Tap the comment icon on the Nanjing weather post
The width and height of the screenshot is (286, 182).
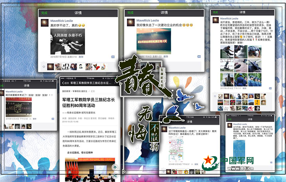click(271, 162)
